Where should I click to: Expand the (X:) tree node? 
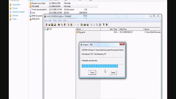pos(45,29)
